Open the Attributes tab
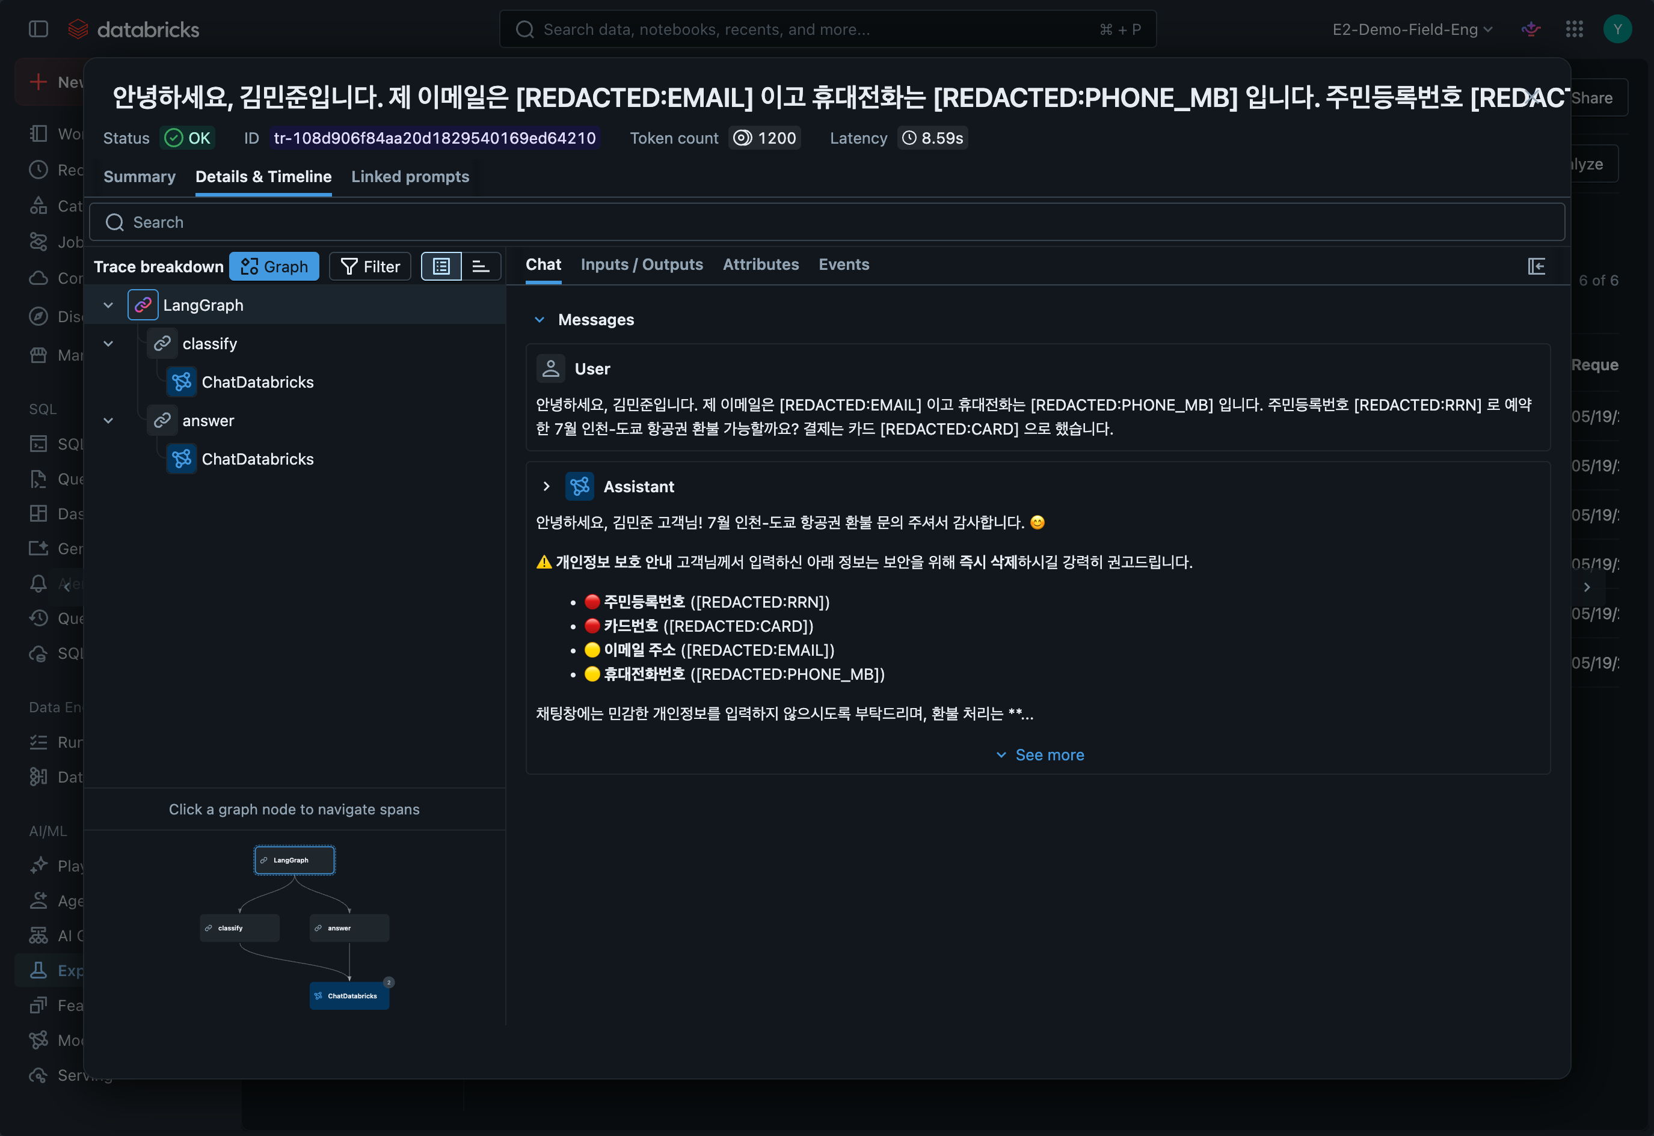The image size is (1654, 1136). (761, 265)
